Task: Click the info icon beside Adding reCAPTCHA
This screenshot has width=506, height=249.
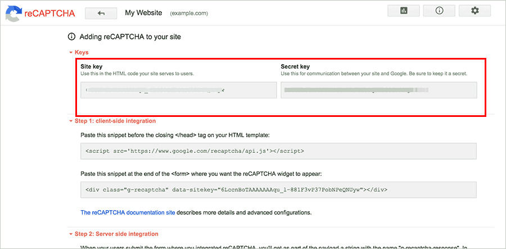Action: coord(71,37)
